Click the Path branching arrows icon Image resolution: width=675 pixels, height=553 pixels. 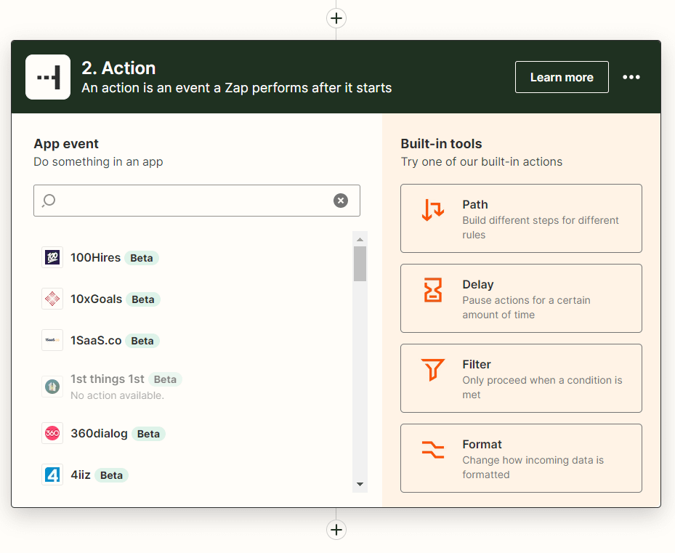[433, 210]
